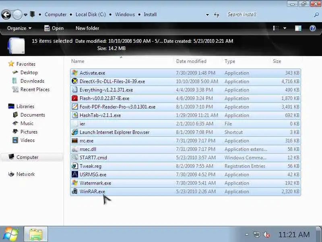322x242 pixels.
Task: Click the 5/23/2010 2:26 AM date cell
Action: (196, 191)
